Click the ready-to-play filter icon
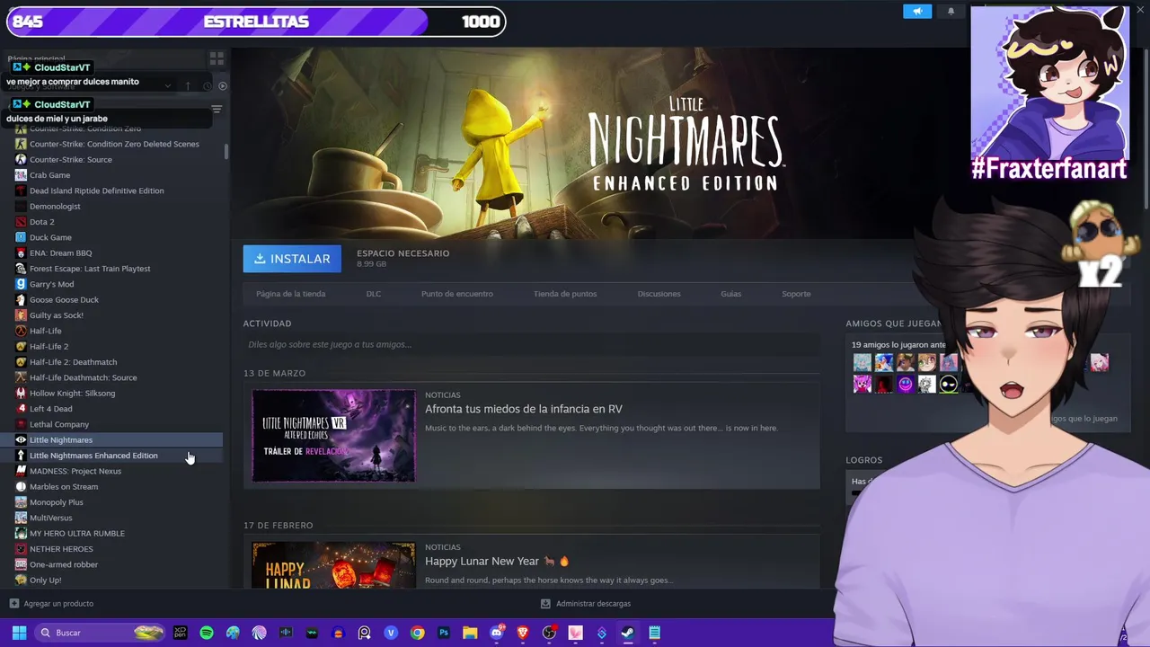Image resolution: width=1150 pixels, height=647 pixels. click(x=223, y=86)
